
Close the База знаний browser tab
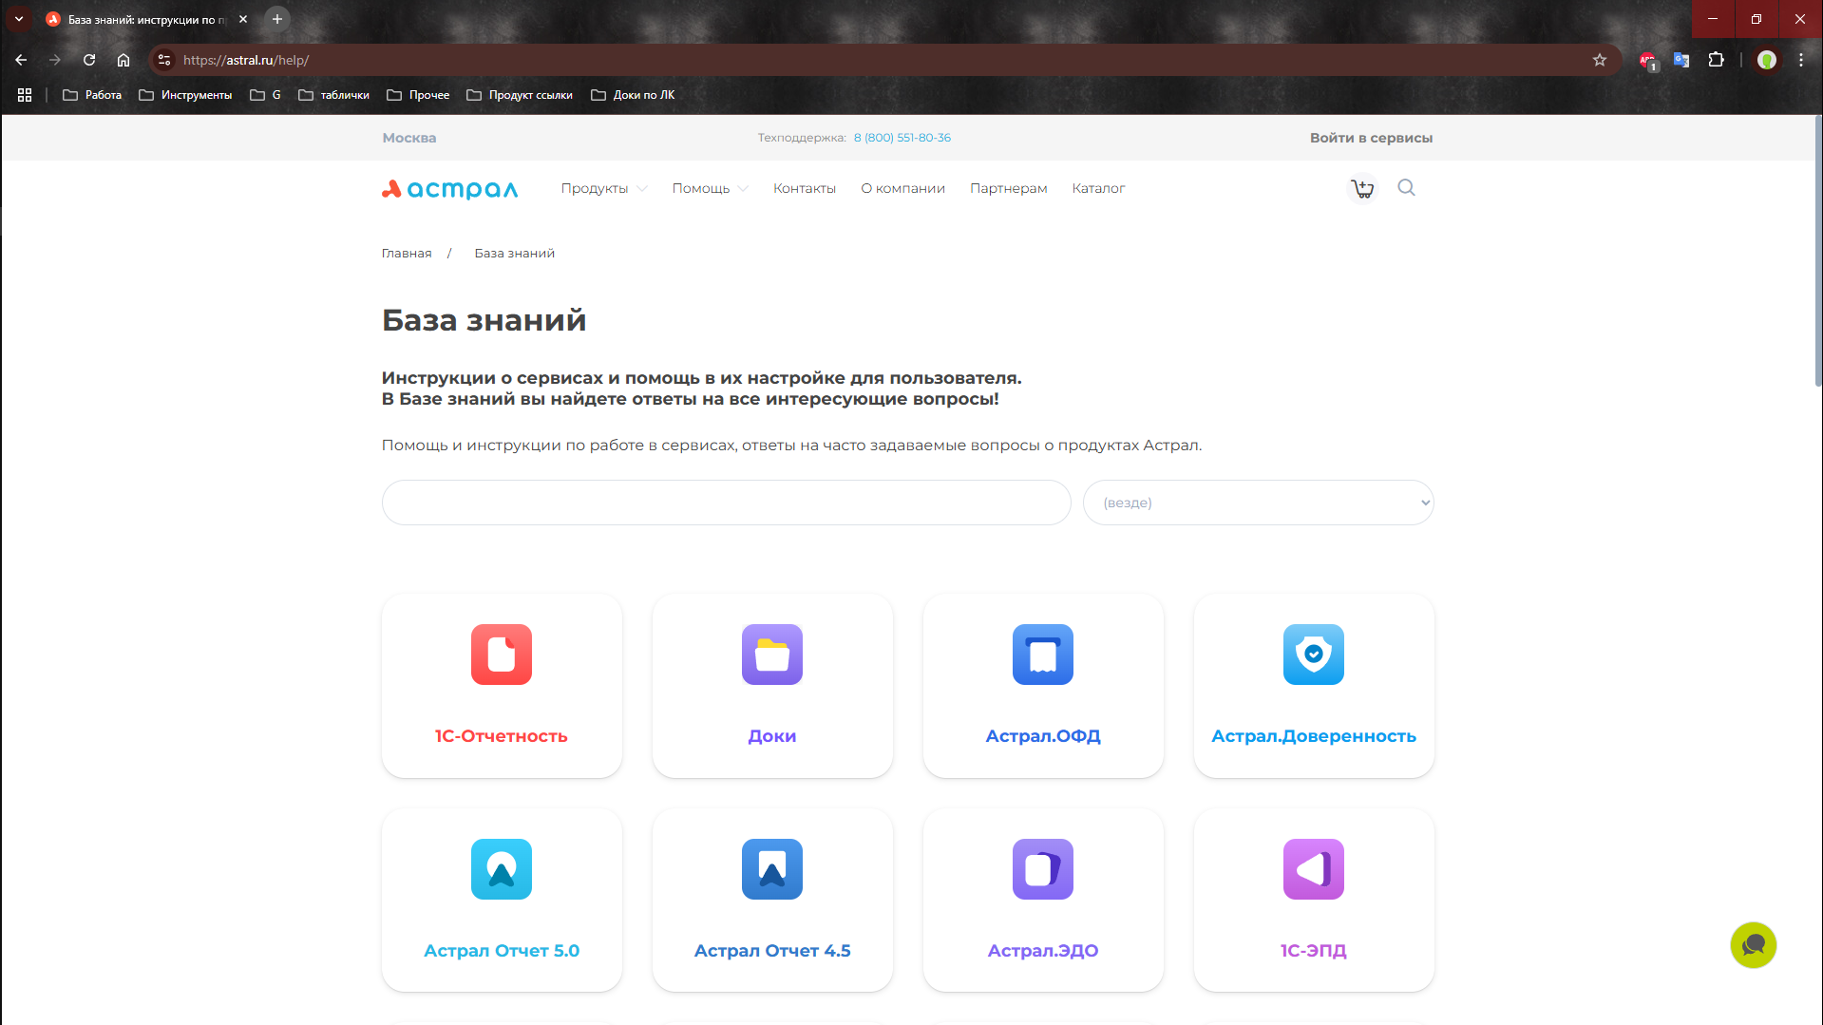pyautogui.click(x=243, y=19)
